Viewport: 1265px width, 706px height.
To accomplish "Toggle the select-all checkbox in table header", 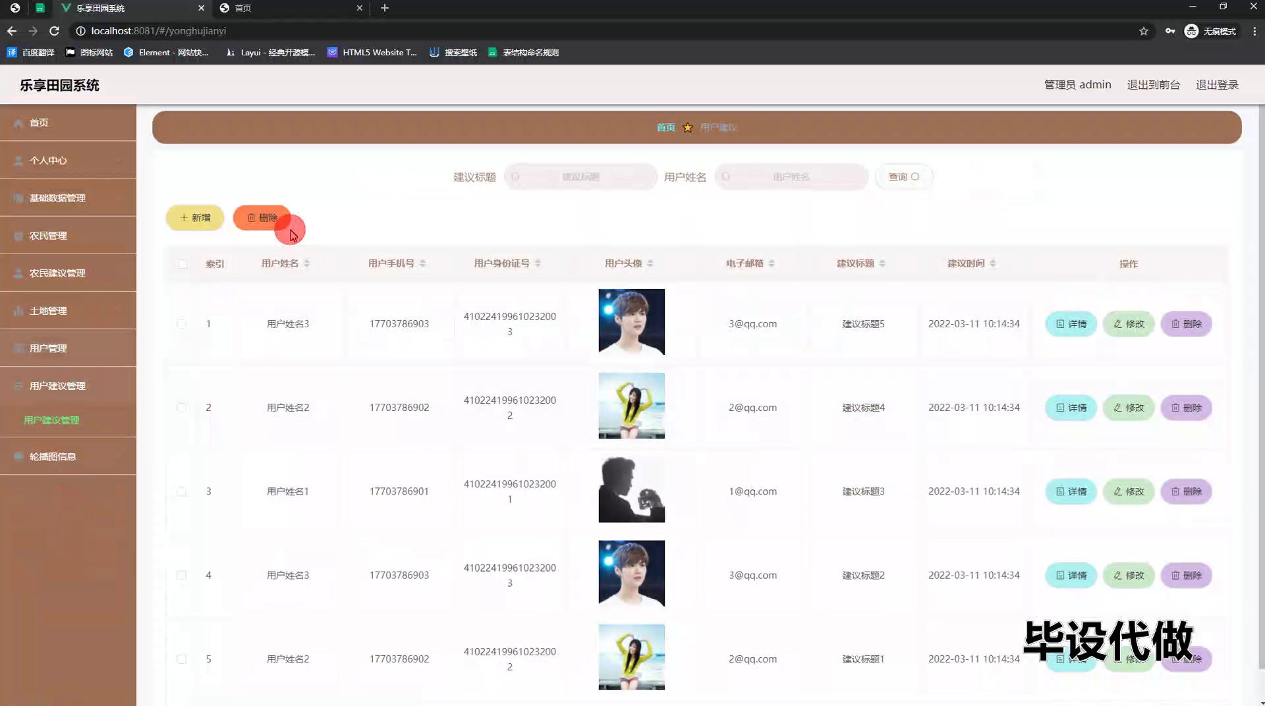I will pos(182,263).
